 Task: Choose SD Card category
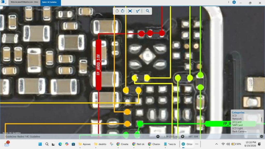click(237, 122)
